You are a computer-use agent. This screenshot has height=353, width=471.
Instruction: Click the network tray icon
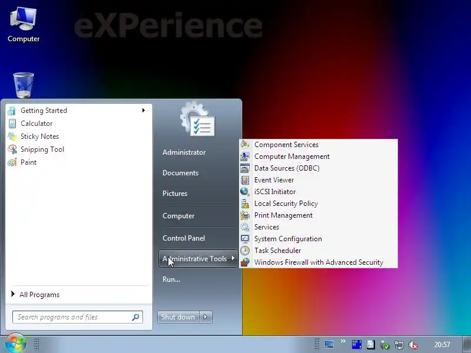click(x=399, y=345)
